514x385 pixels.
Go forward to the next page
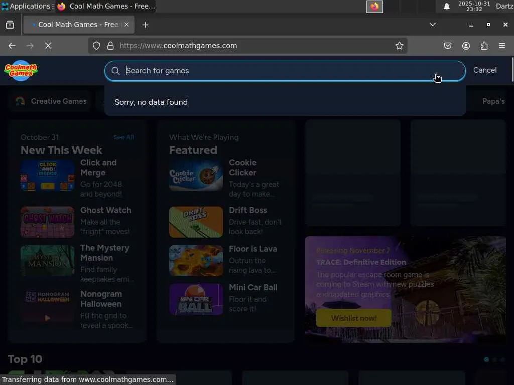(30, 46)
